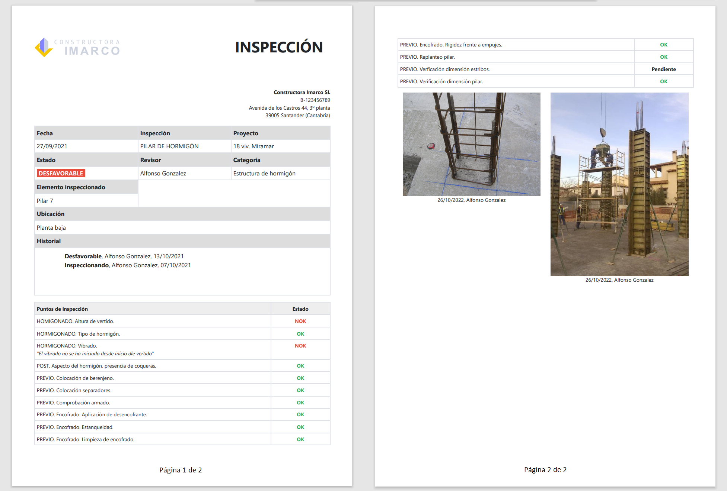The height and width of the screenshot is (491, 727).
Task: Click the Inspeccionando 07/10/2021 history entry
Action: pyautogui.click(x=128, y=265)
